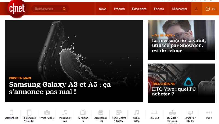Open the Produits menu
The height and width of the screenshot is (124, 219).
point(119,9)
